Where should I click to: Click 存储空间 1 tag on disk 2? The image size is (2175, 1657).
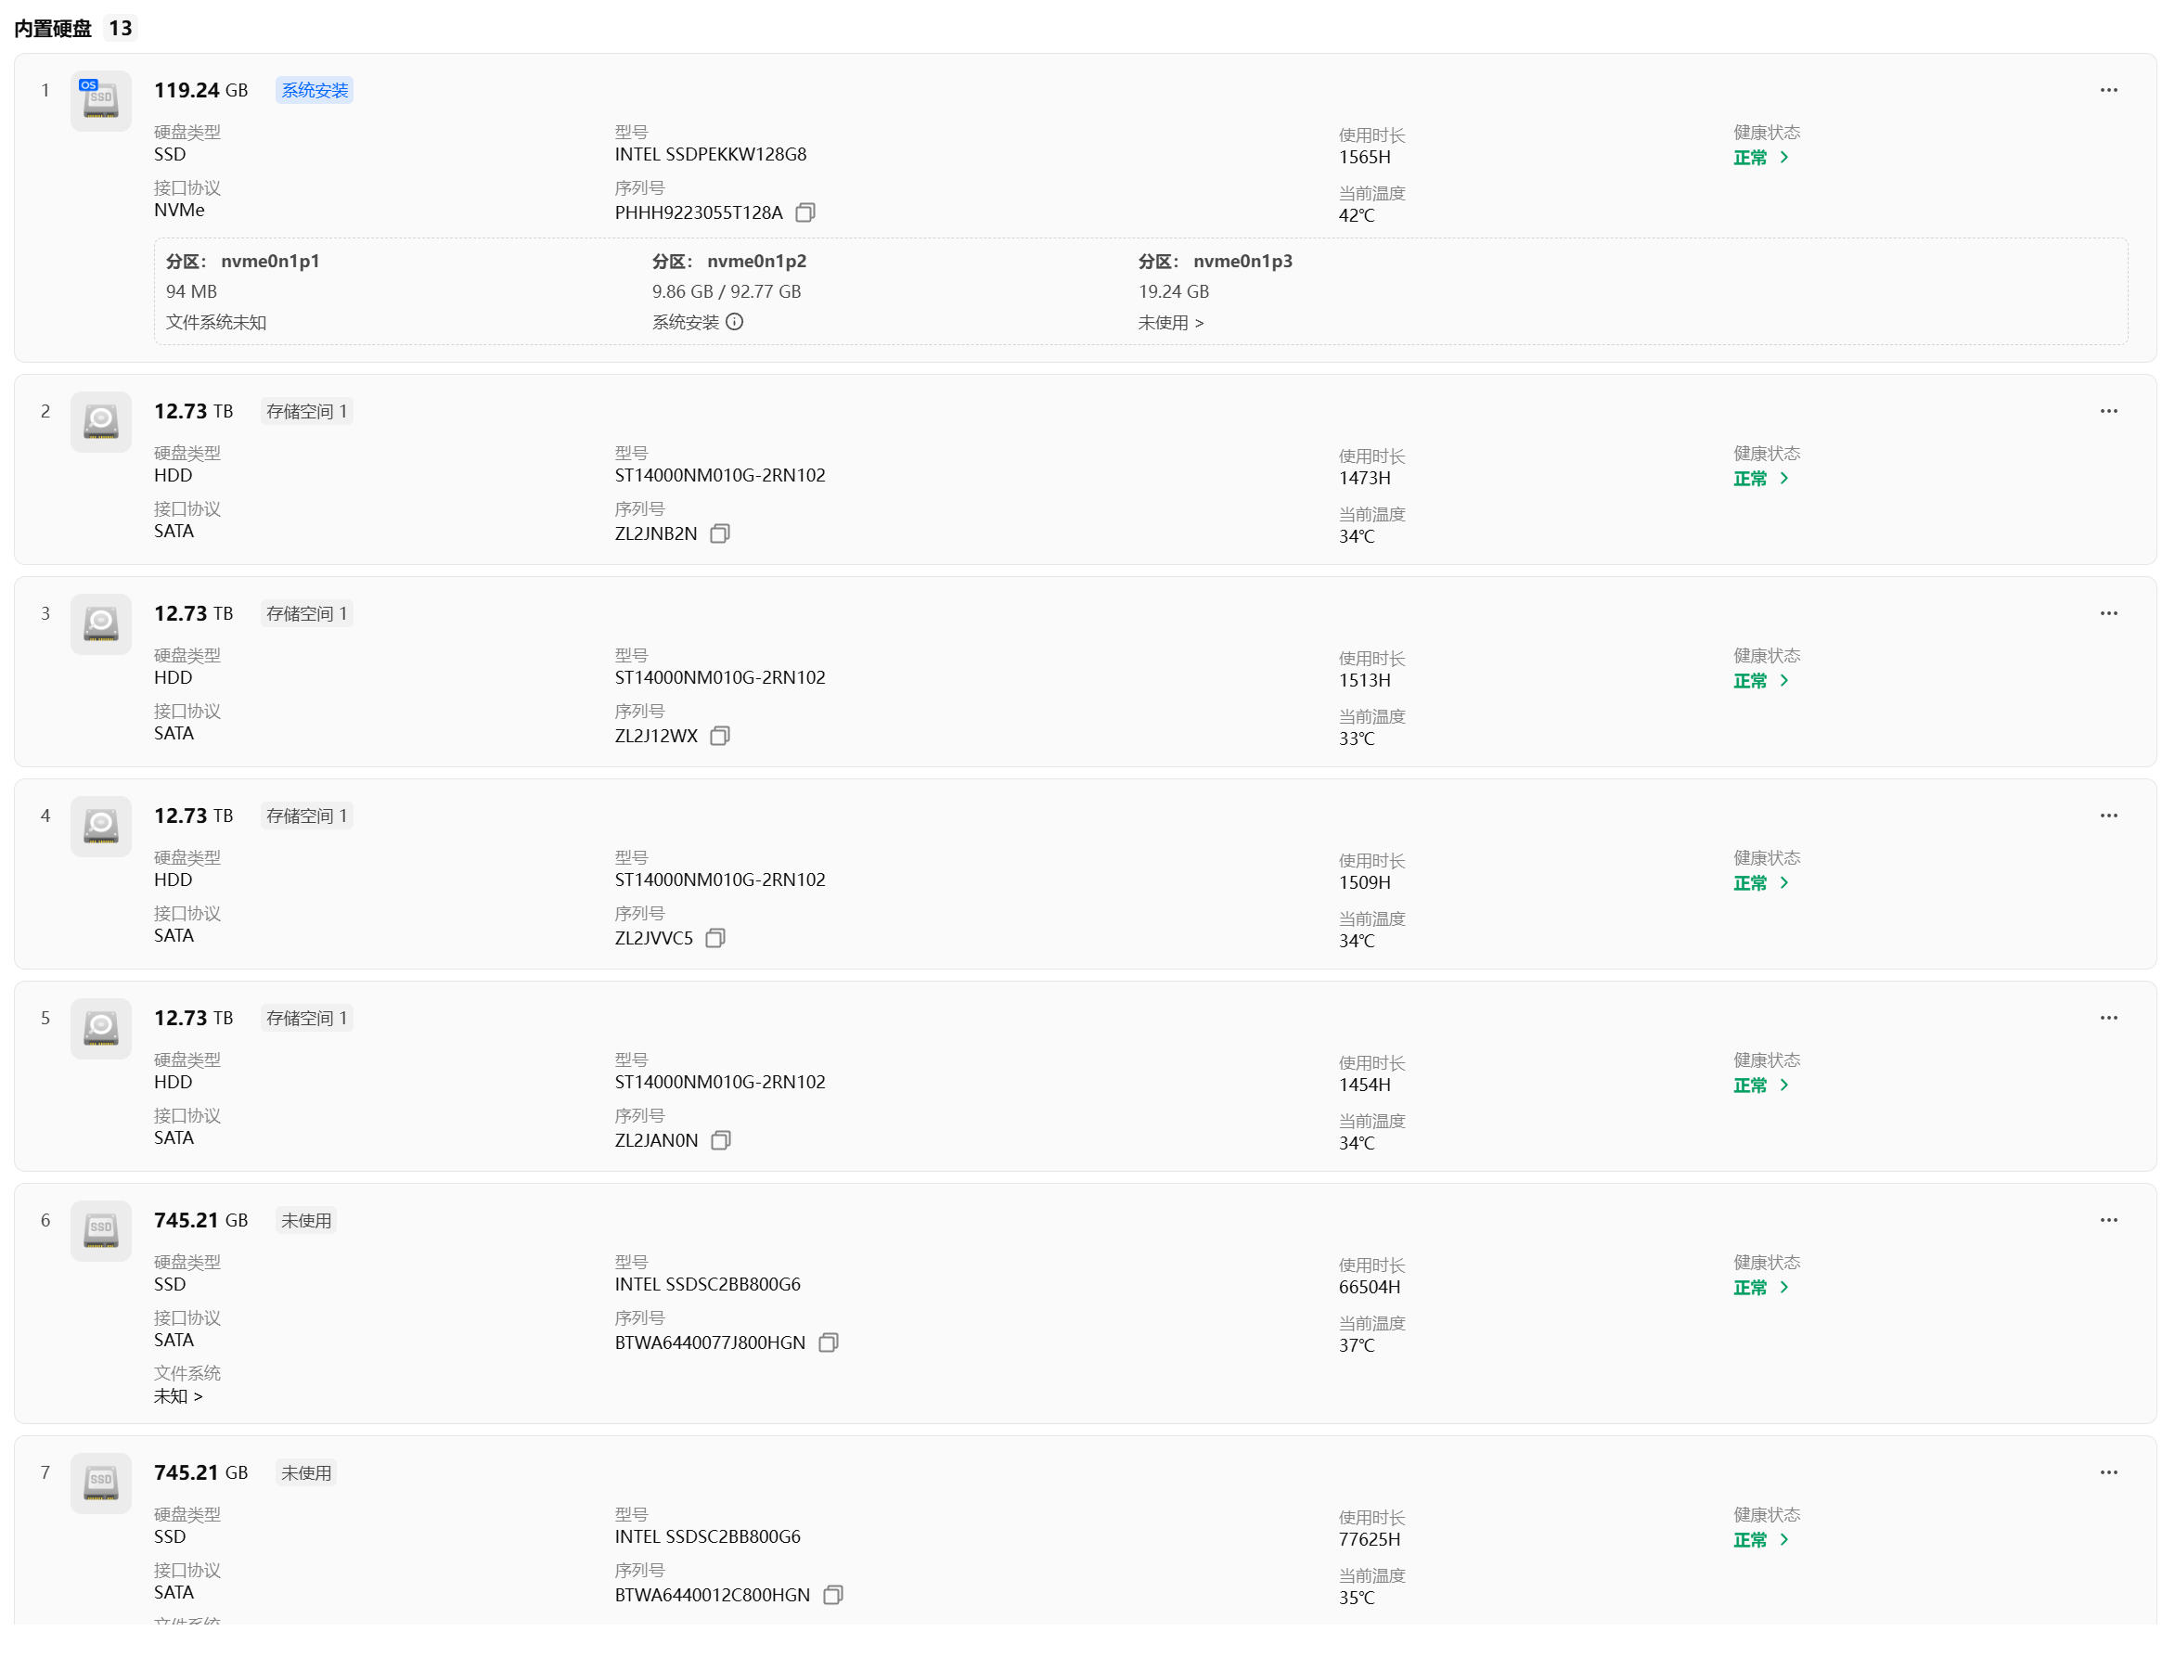(x=307, y=411)
